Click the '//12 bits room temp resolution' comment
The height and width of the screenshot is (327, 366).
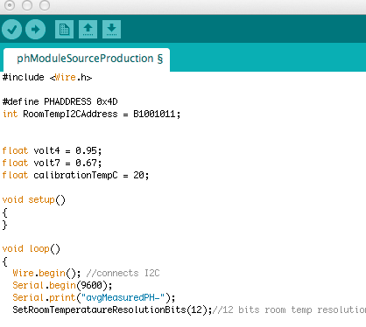pyautogui.click(x=289, y=310)
